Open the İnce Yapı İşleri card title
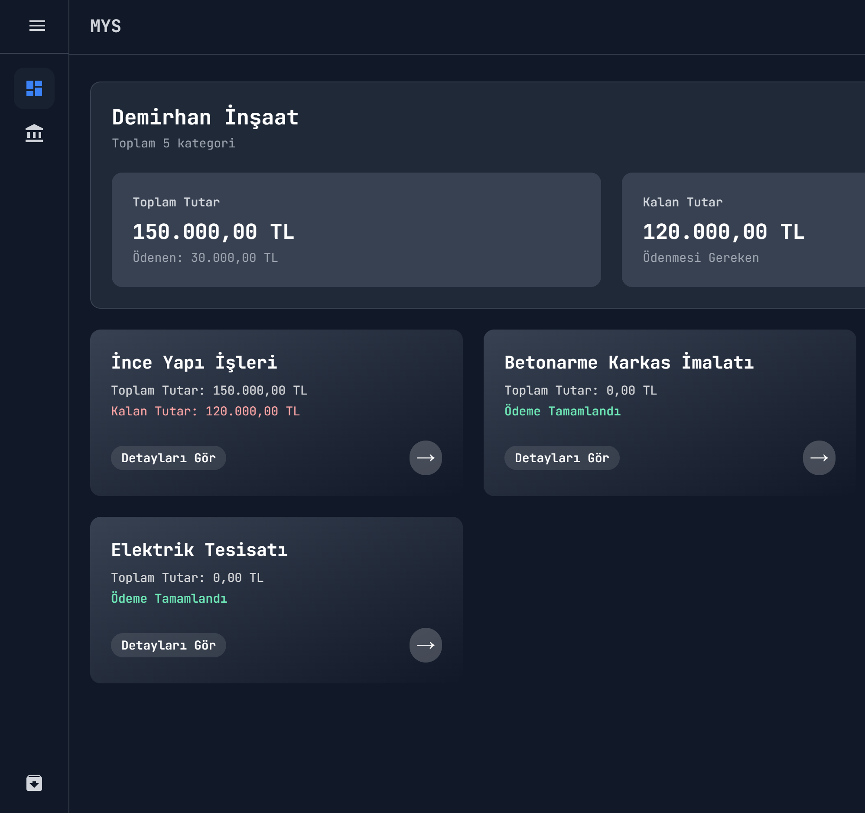Viewport: 865px width, 813px height. pos(194,362)
